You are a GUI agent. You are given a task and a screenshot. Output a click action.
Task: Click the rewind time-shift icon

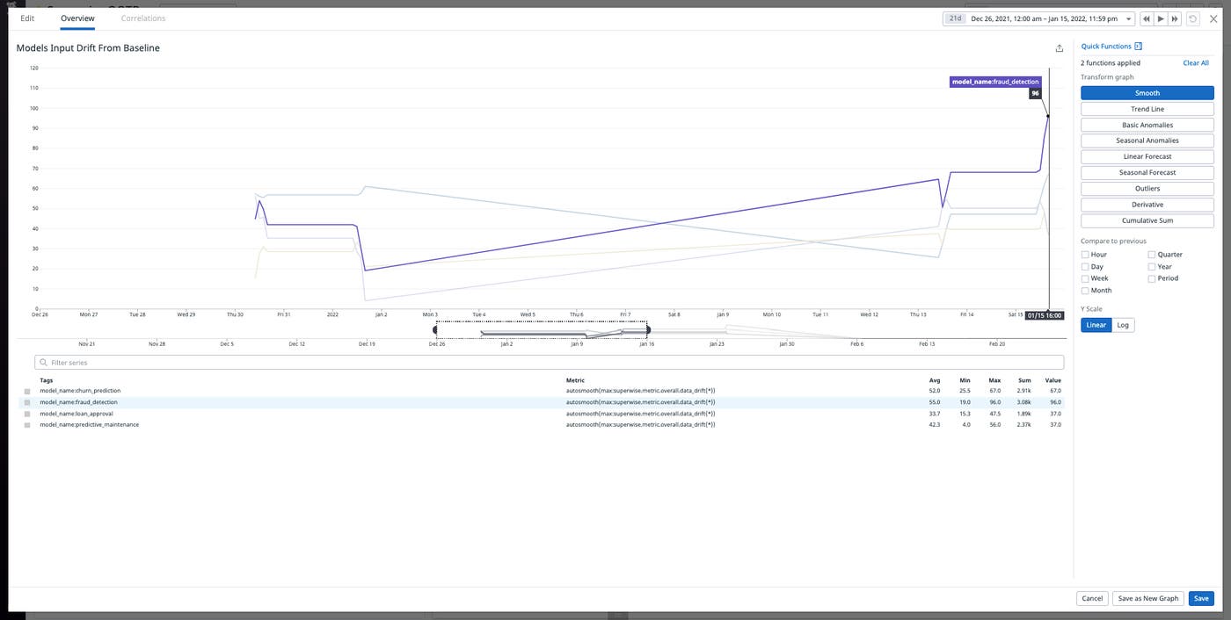pos(1147,18)
